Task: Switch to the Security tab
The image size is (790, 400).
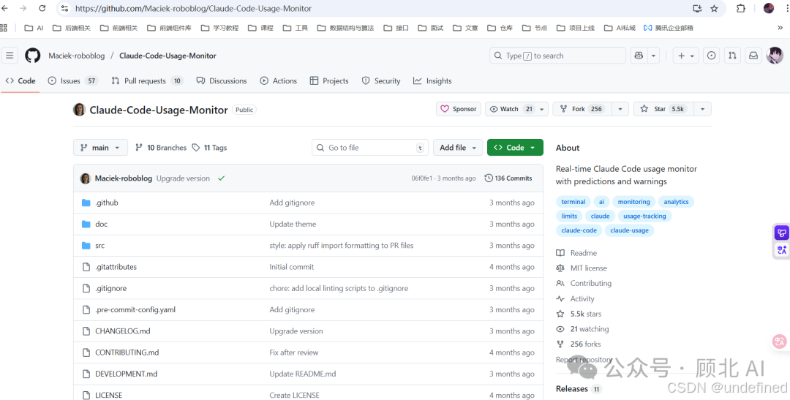Action: (381, 80)
